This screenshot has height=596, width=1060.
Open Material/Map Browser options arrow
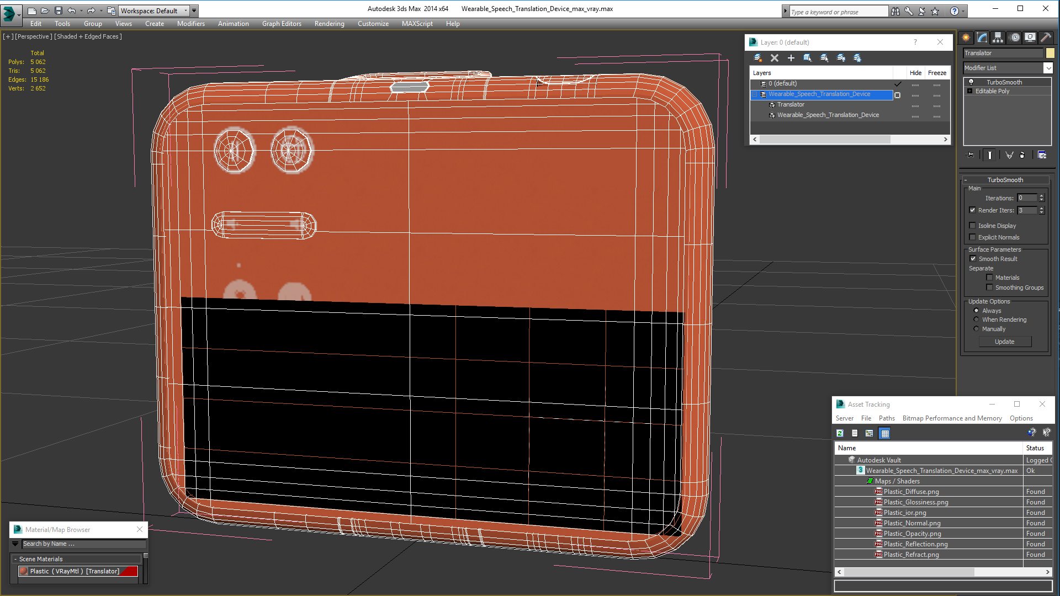pos(15,544)
